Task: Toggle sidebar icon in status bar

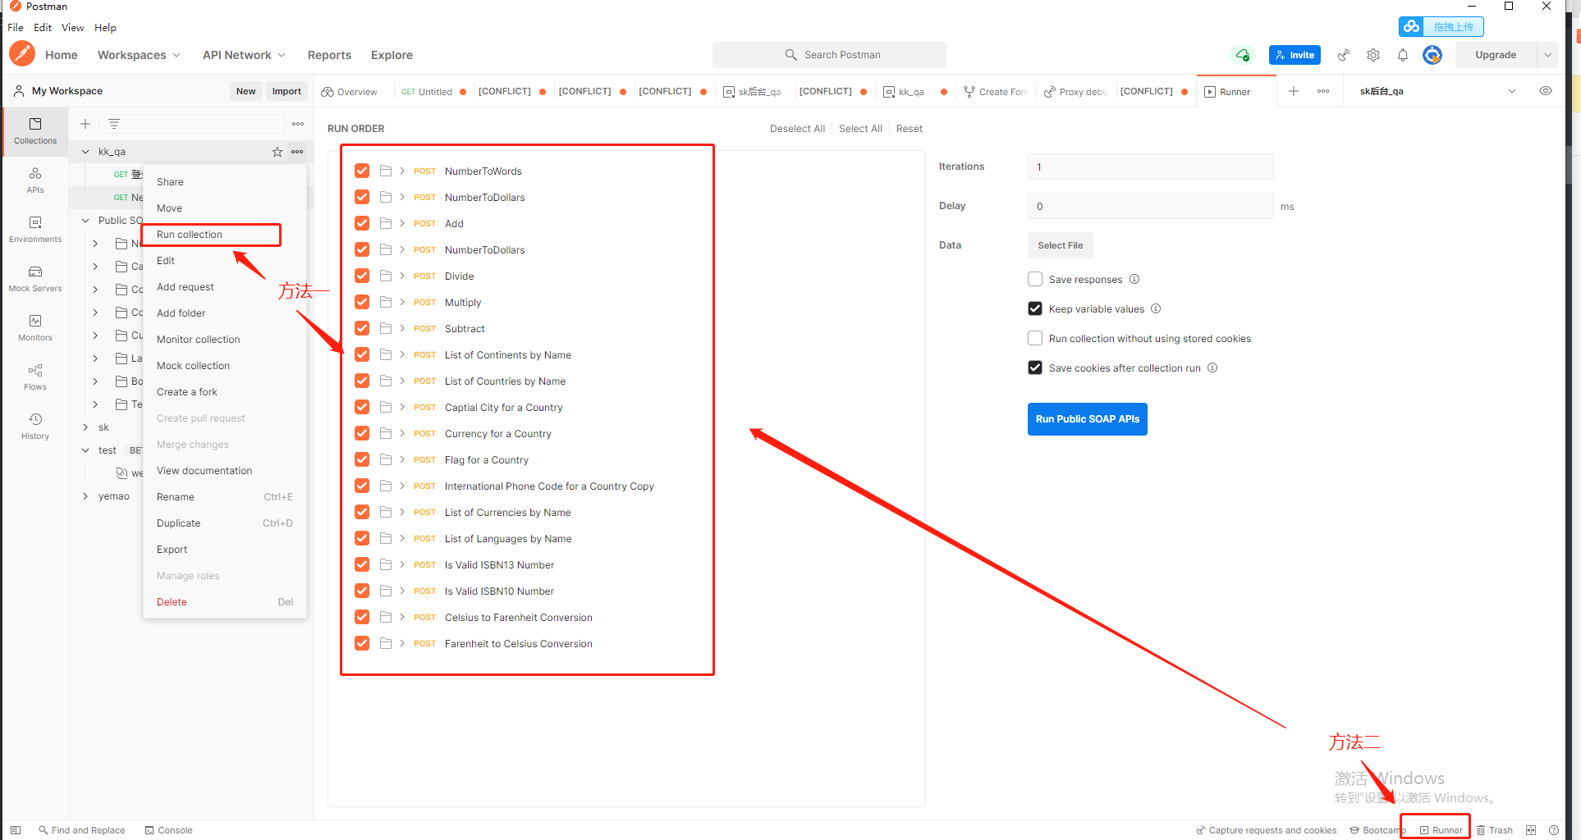Action: point(15,830)
